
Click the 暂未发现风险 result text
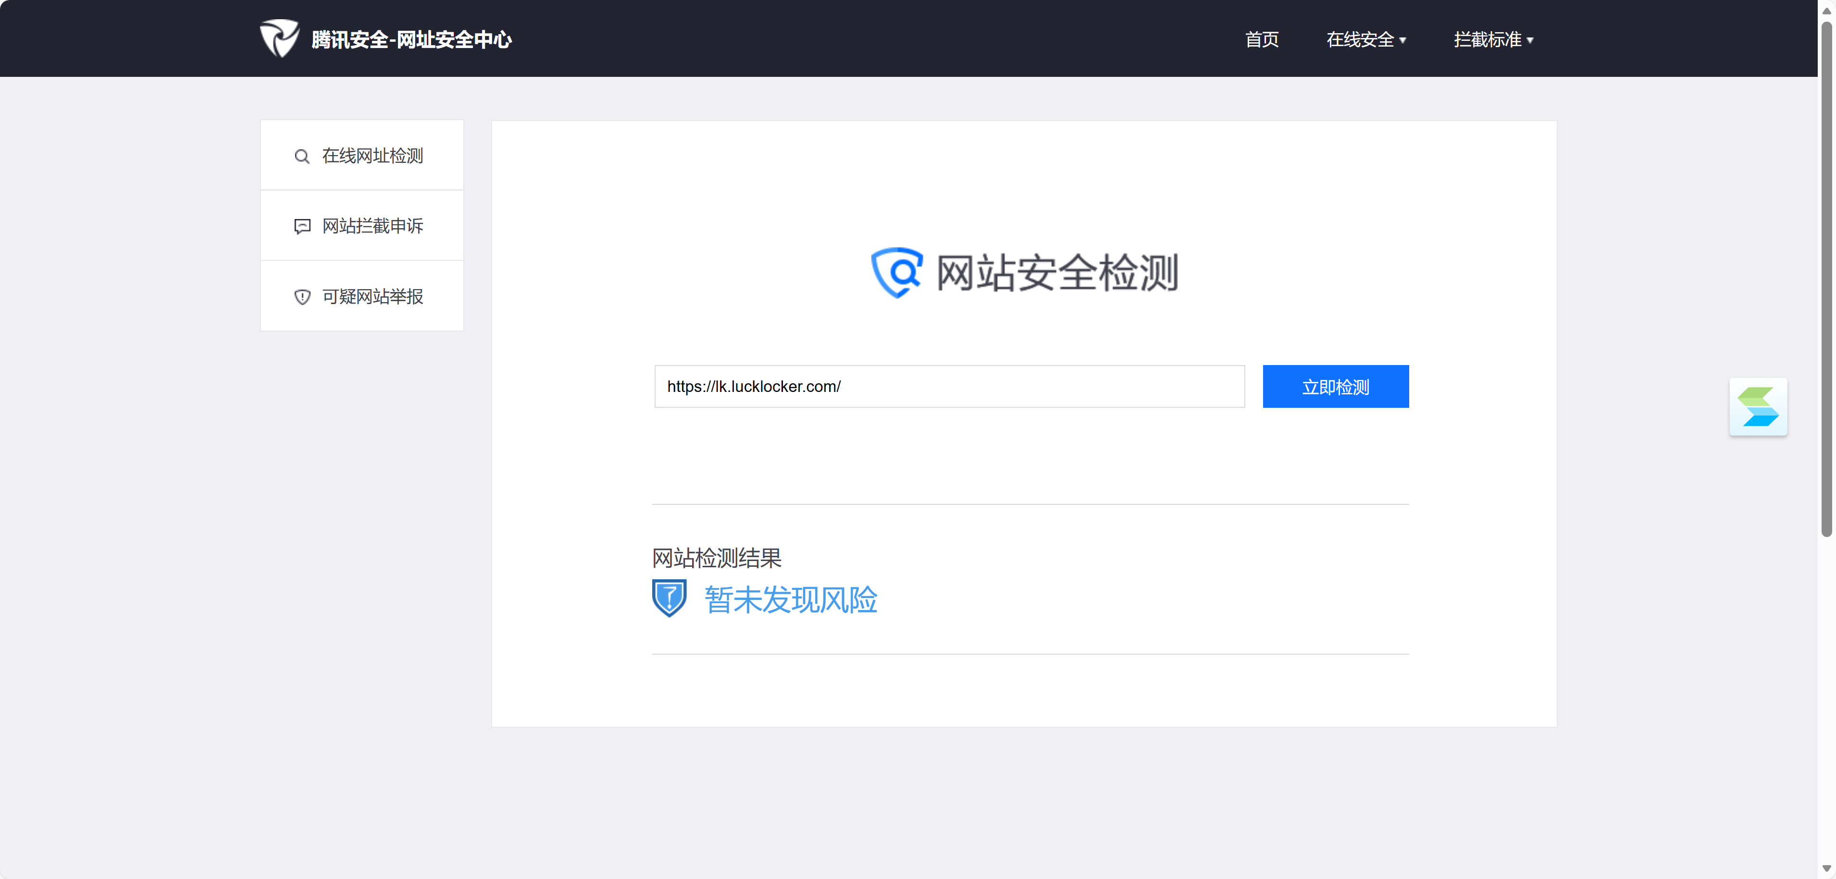point(791,600)
